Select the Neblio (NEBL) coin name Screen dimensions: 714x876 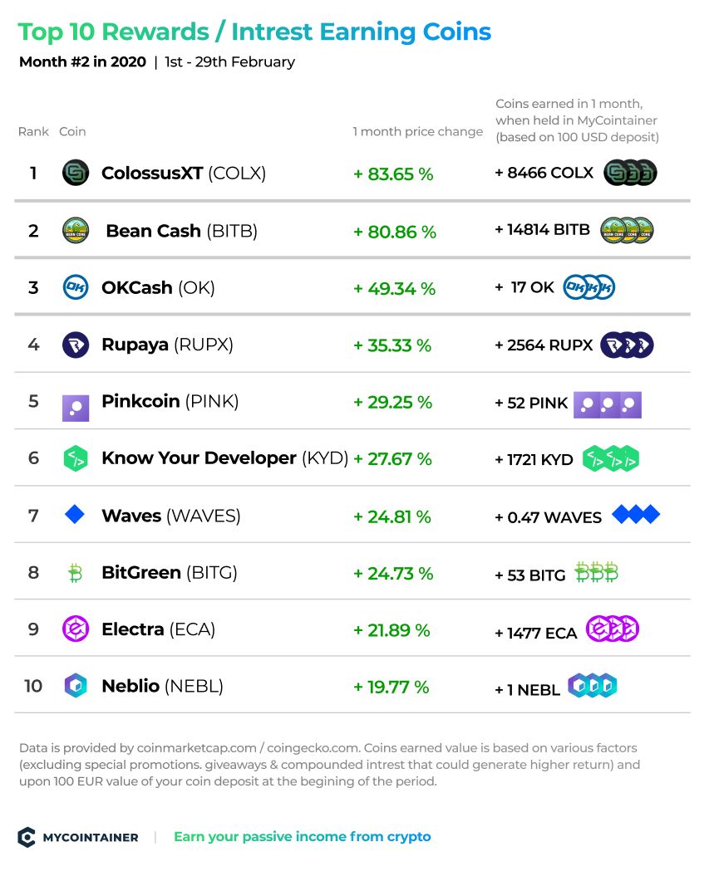(162, 686)
